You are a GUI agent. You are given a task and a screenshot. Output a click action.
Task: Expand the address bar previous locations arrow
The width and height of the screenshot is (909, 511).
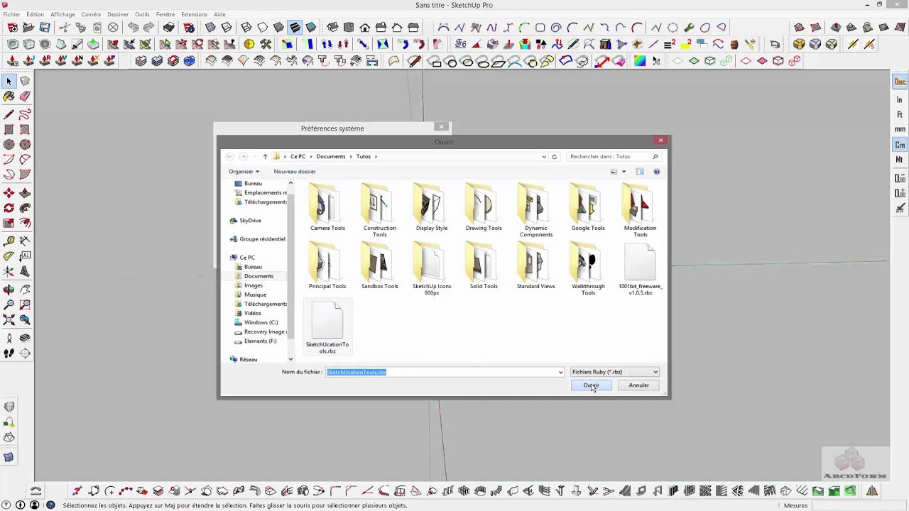pyautogui.click(x=544, y=157)
